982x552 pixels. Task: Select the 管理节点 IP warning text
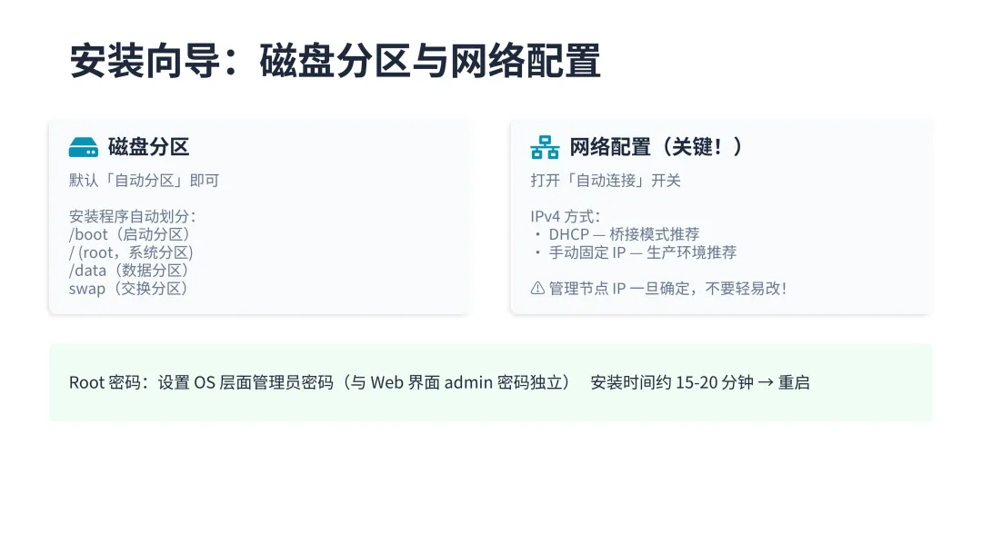coord(667,288)
